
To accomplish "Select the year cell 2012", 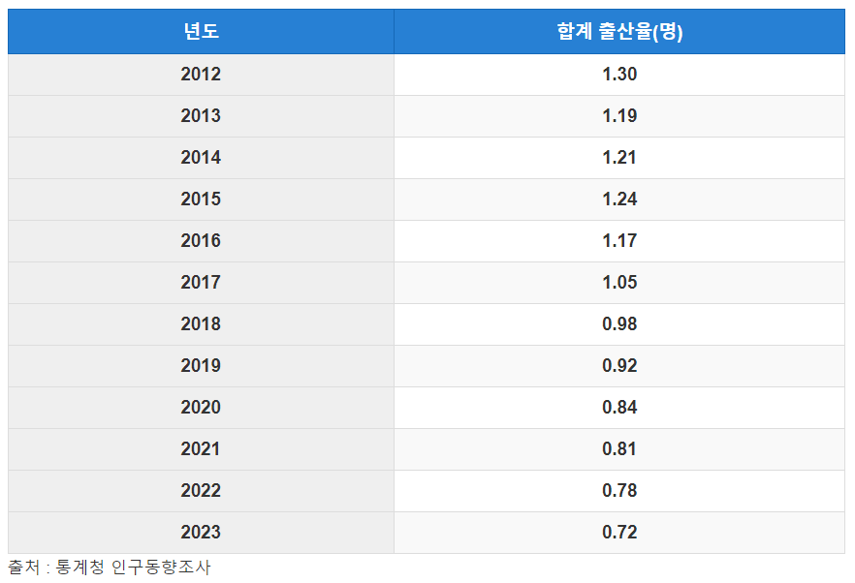I will [201, 75].
